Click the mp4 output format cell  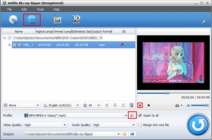(x=102, y=45)
